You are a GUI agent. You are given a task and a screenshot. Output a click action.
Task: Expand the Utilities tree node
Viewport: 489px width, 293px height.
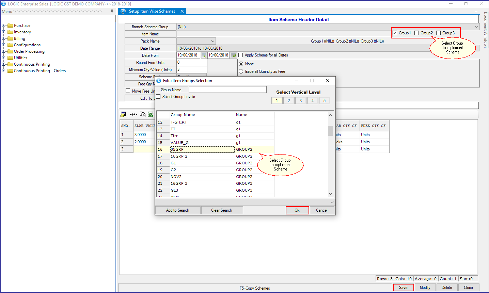pyautogui.click(x=4, y=58)
